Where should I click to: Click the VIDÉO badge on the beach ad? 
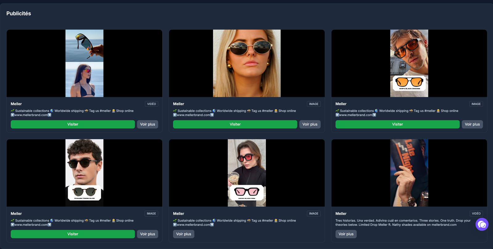(x=152, y=104)
